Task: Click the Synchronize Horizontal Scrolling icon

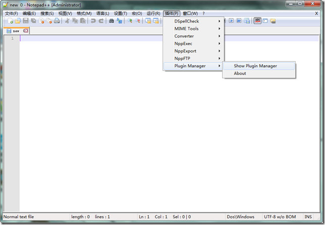Action: coord(156,21)
